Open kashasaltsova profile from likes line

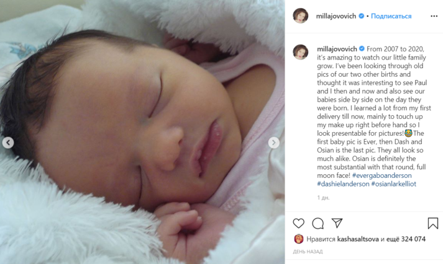pyautogui.click(x=358, y=239)
